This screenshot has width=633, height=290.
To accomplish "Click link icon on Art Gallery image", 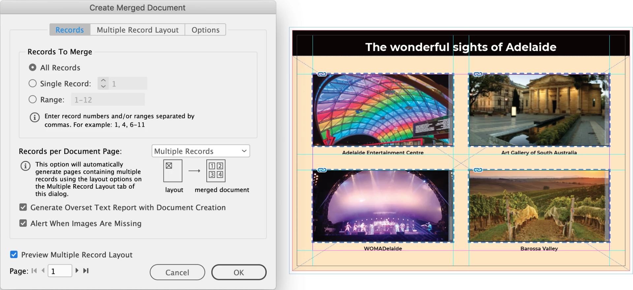I will pyautogui.click(x=478, y=74).
